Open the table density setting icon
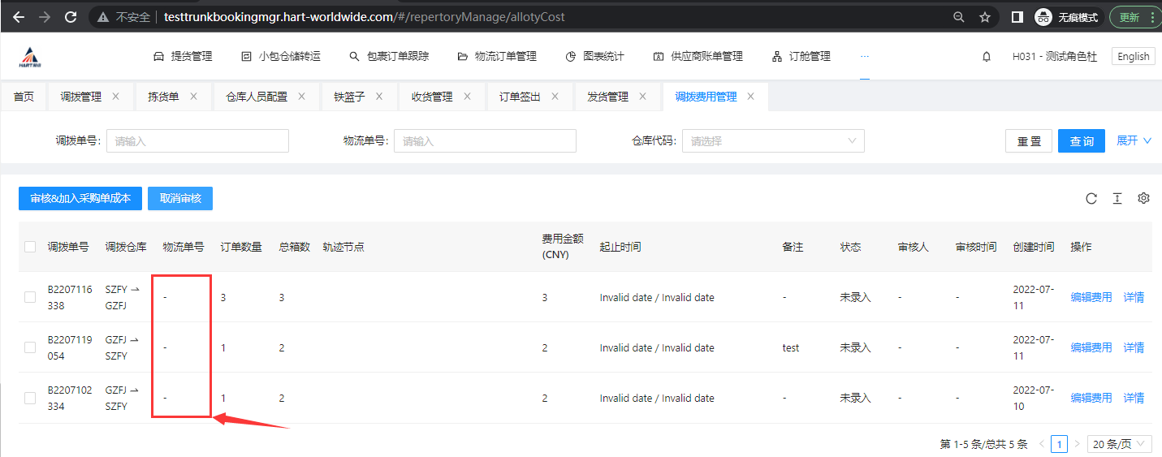The image size is (1162, 457). [1117, 199]
